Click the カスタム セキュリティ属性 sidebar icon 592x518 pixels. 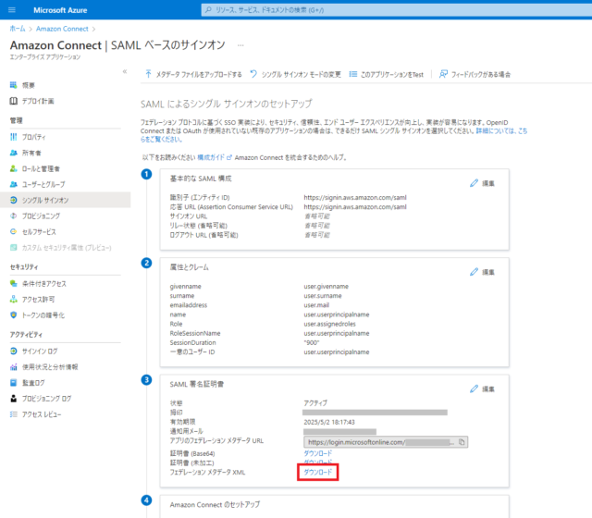(14, 248)
